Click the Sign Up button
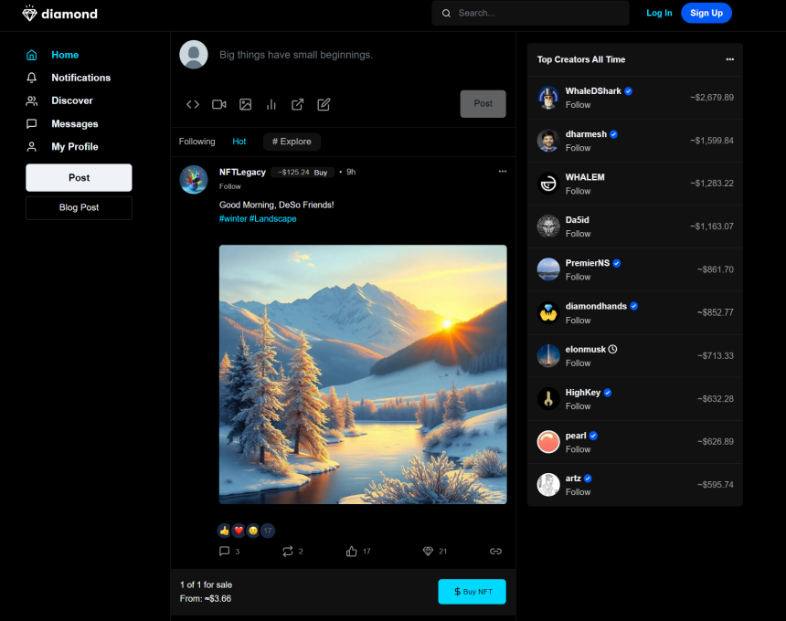The height and width of the screenshot is (621, 786). pyautogui.click(x=706, y=13)
